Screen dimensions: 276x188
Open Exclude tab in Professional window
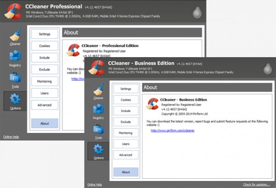(x=45, y=70)
